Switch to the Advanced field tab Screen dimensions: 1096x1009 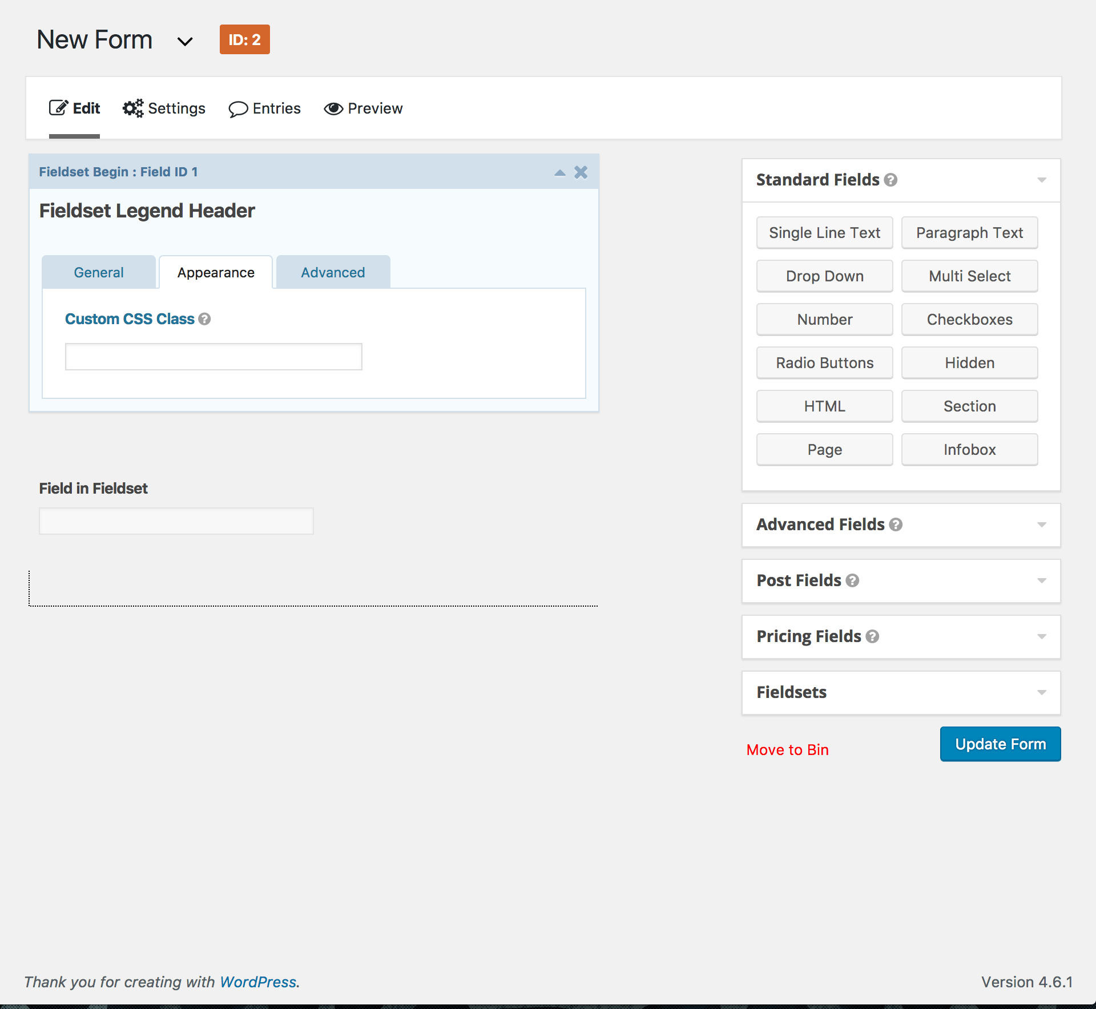(333, 273)
